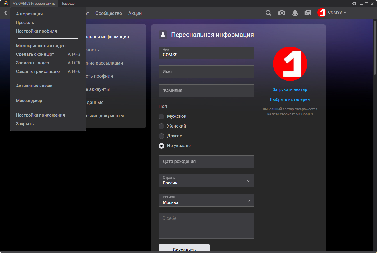Image resolution: width=377 pixels, height=253 pixels.
Task: Choose Настройки приложения from the menu
Action: pyautogui.click(x=40, y=115)
